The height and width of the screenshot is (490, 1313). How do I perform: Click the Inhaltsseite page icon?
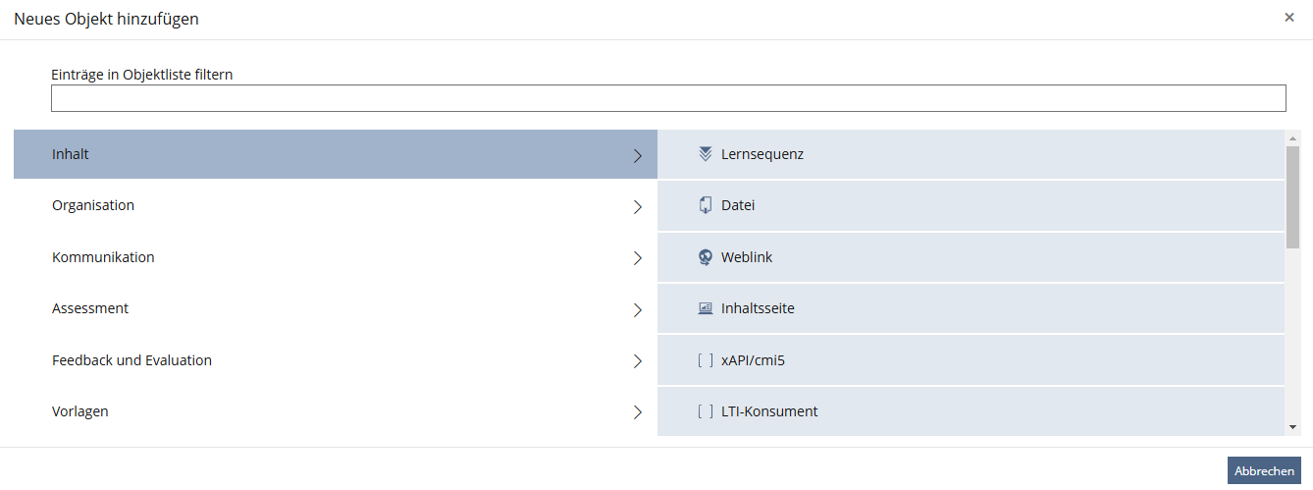[x=705, y=308]
